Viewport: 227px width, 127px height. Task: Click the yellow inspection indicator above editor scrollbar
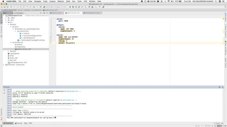[223, 19]
